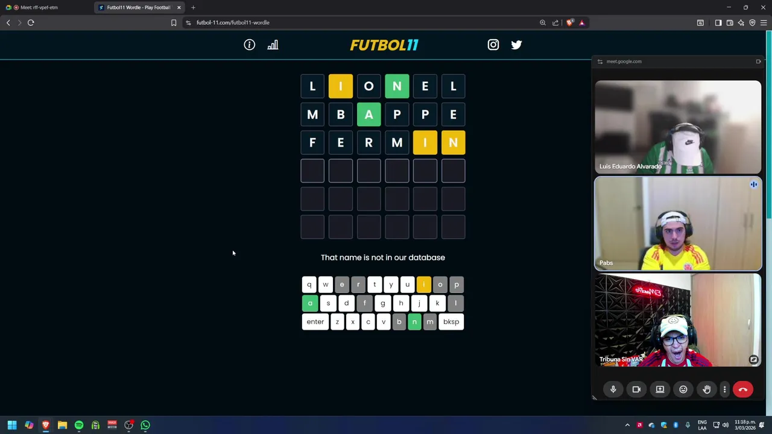Open the statistics bar chart icon
The width and height of the screenshot is (772, 434).
pyautogui.click(x=273, y=45)
